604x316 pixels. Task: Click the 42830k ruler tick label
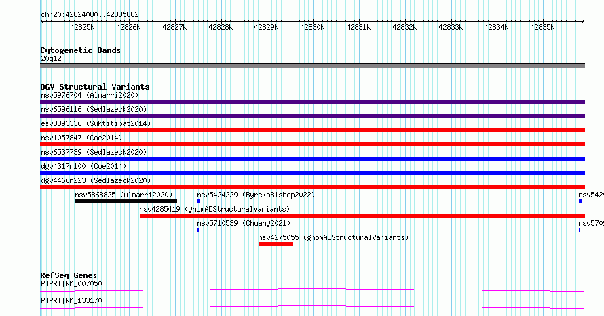pos(312,27)
